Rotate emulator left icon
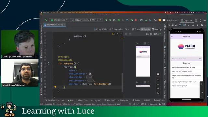The width and height of the screenshot is (208, 117). [180, 25]
